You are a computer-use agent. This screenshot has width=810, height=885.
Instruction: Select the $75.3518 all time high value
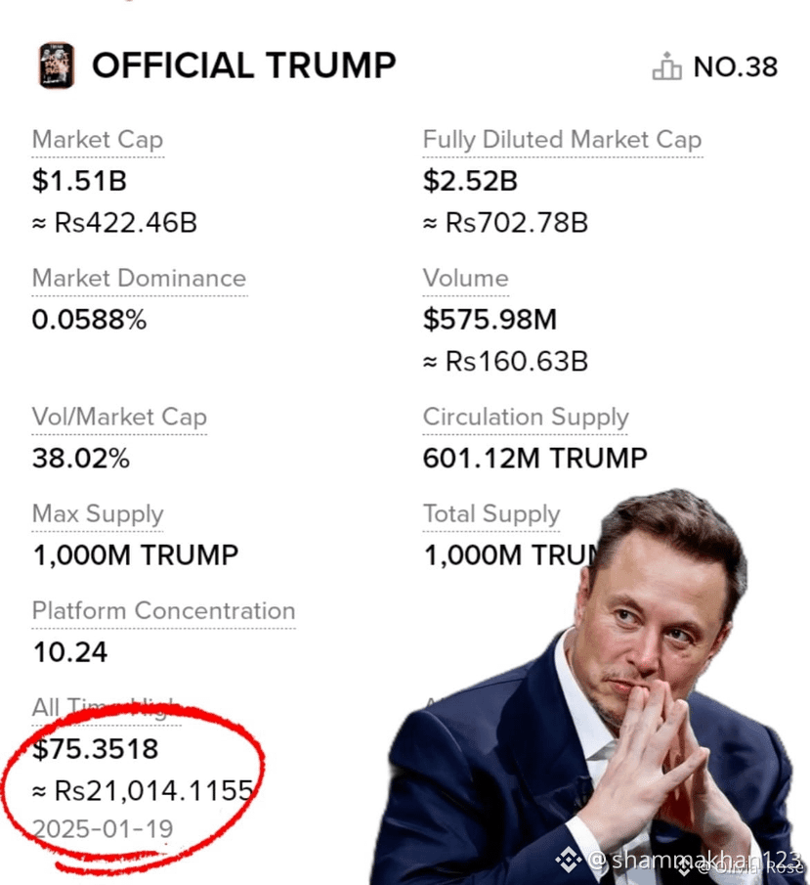[96, 749]
